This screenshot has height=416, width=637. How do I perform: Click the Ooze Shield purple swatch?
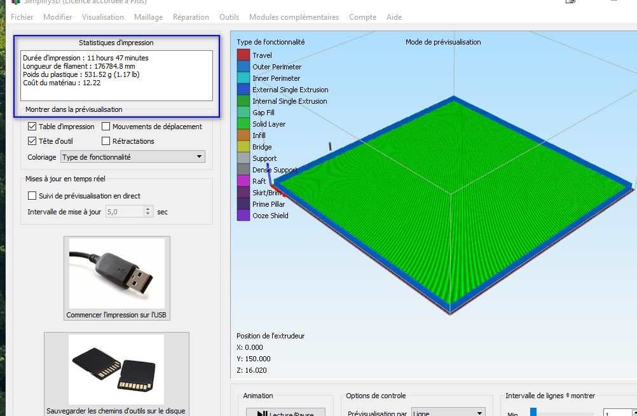(243, 215)
